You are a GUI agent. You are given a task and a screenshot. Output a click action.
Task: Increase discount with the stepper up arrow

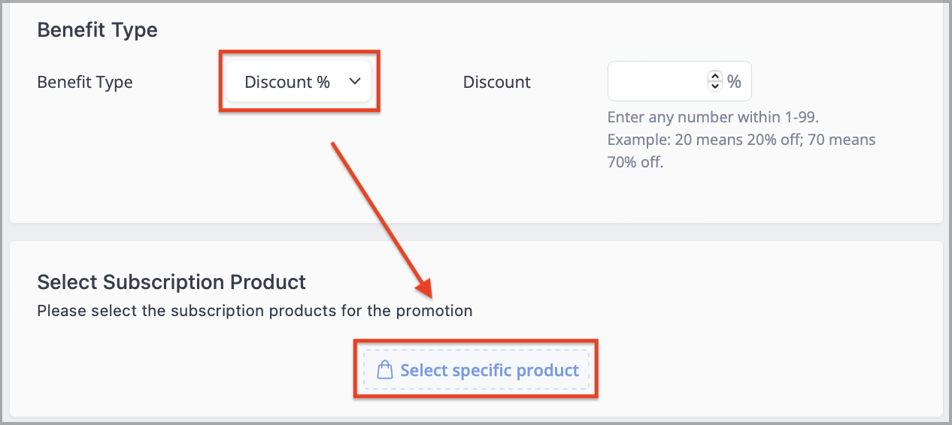[x=714, y=77]
